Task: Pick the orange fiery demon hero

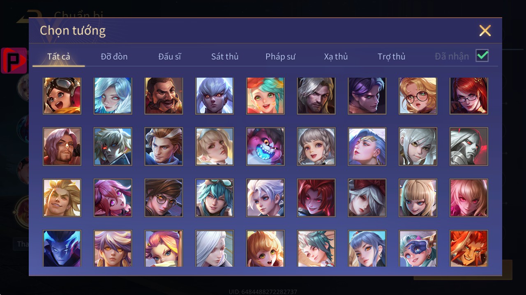Action: [469, 249]
